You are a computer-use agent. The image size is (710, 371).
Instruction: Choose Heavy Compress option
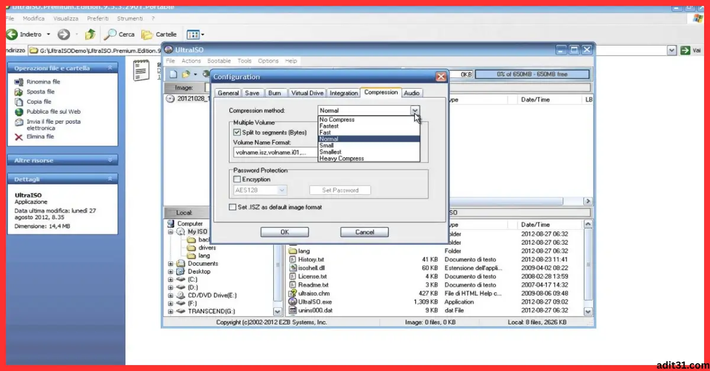click(369, 159)
